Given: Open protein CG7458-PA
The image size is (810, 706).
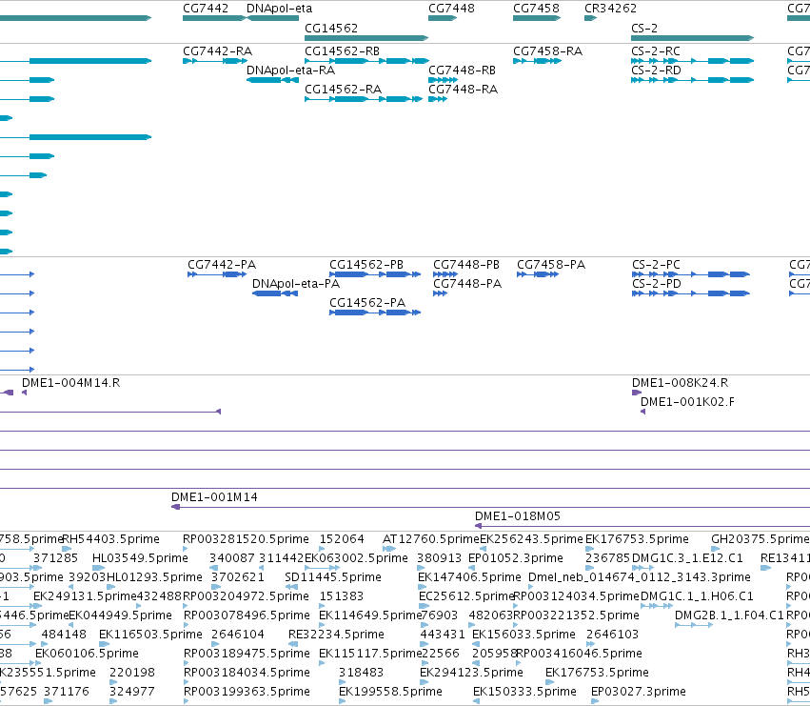Looking at the screenshot, I should (551, 265).
